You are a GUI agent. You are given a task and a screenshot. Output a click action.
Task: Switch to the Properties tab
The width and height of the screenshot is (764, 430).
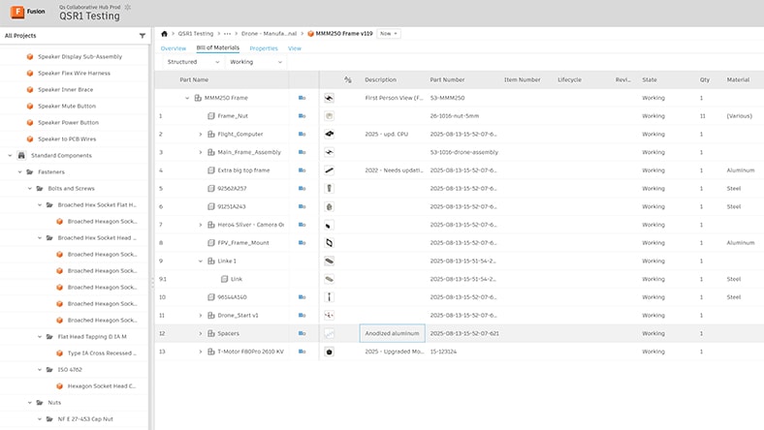click(264, 47)
